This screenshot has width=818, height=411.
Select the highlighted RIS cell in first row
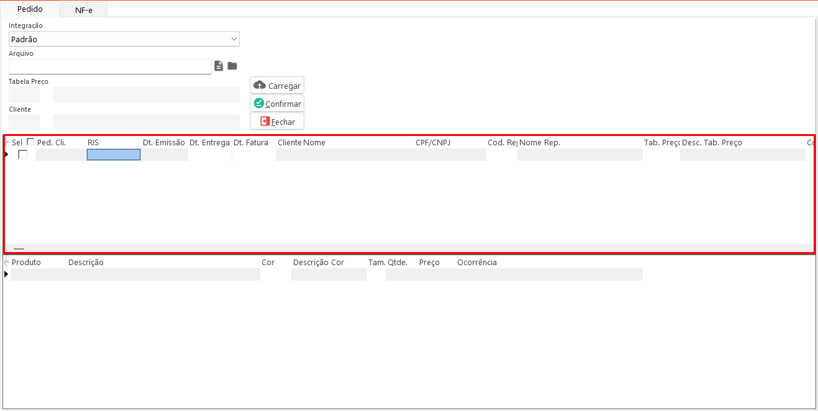114,155
